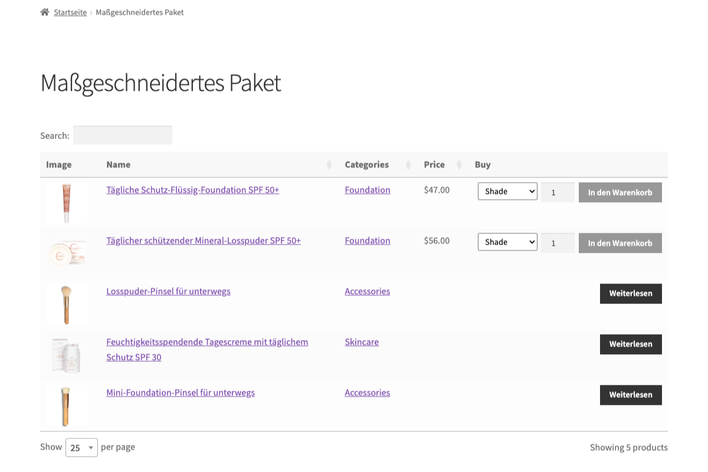Click the quantity field for the Mineral-Losspuder
This screenshot has height=472, width=708.
point(558,242)
